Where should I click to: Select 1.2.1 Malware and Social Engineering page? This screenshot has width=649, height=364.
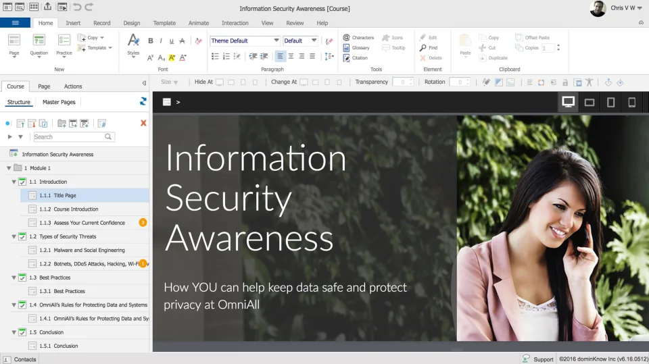(85, 250)
